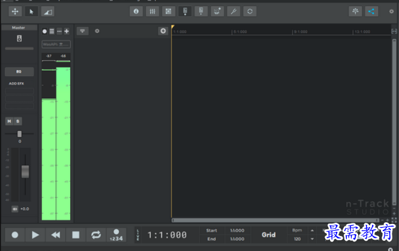
Task: Click the refresh circular arrows icon
Action: click(x=250, y=11)
